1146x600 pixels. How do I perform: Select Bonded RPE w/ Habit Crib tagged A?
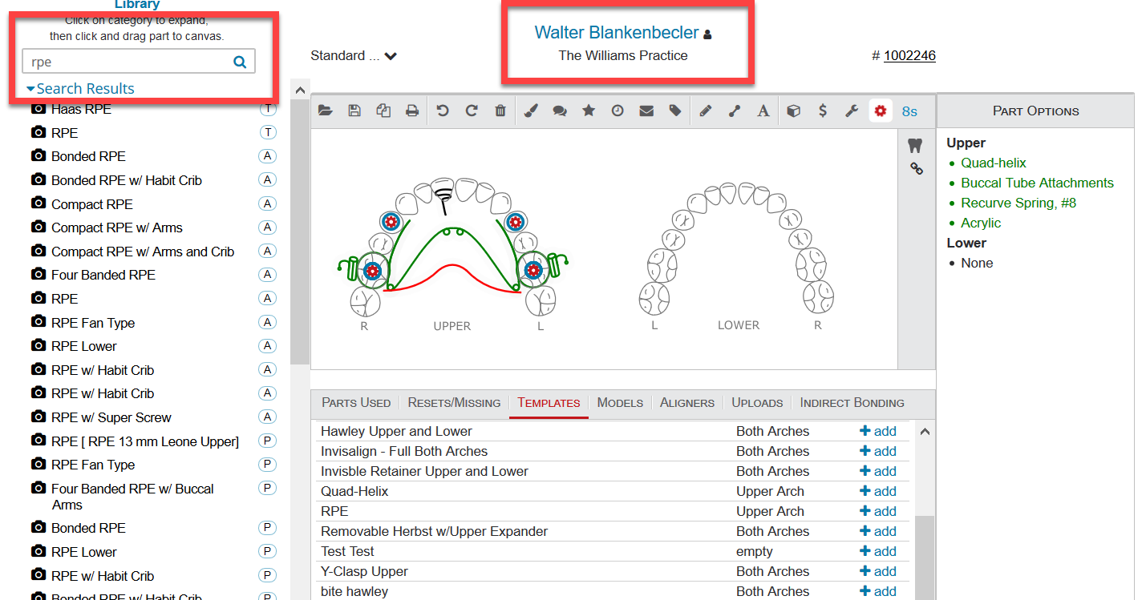[x=127, y=180]
